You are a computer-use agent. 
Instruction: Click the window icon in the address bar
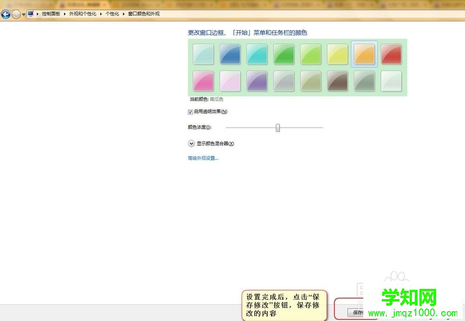point(31,14)
